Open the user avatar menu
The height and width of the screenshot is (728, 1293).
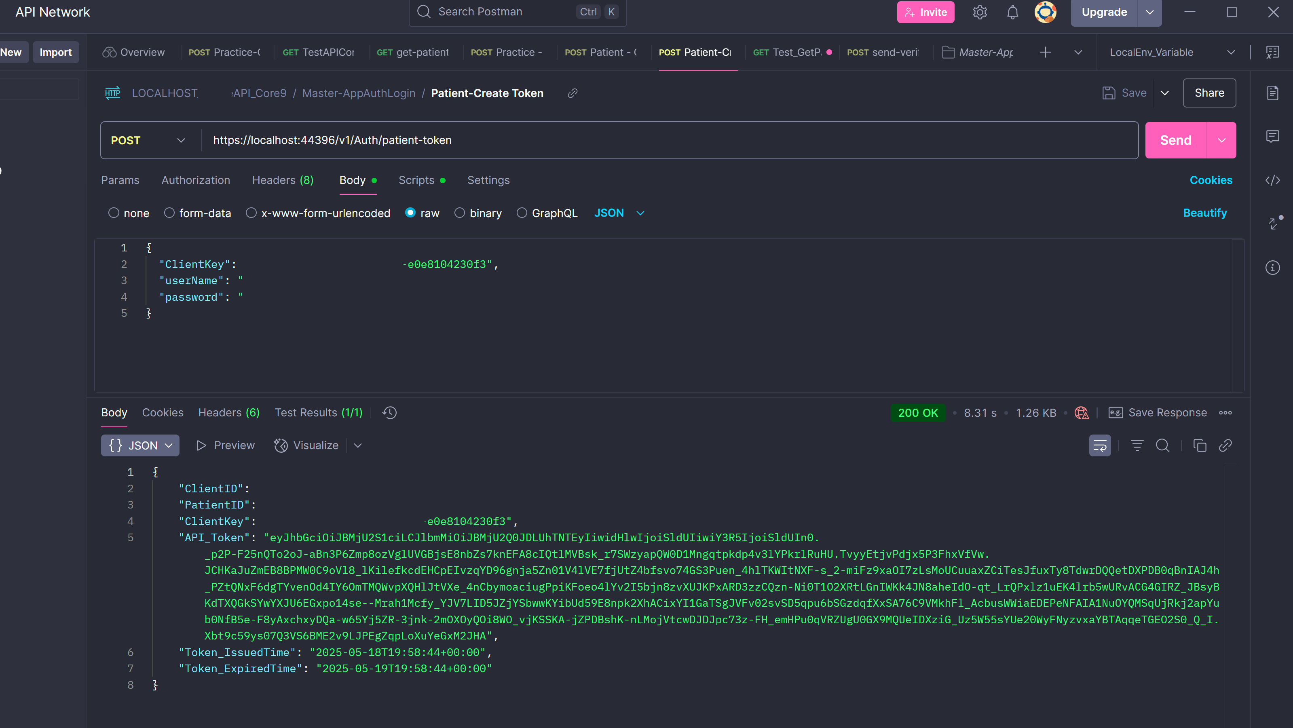(1046, 12)
